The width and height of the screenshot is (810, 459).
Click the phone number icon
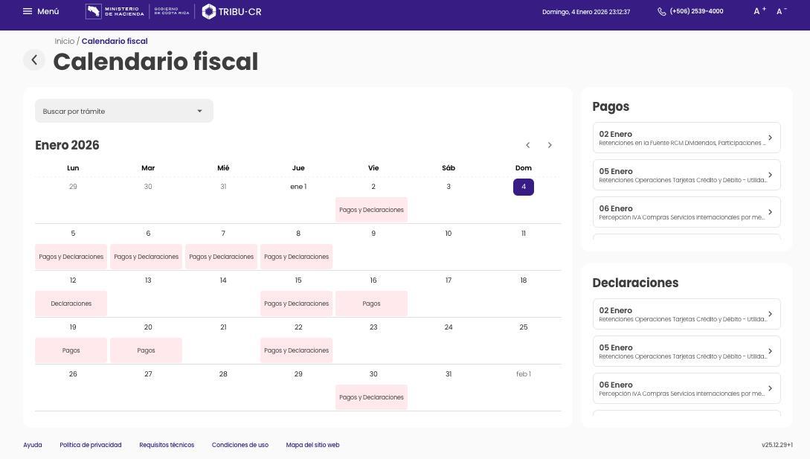point(661,11)
